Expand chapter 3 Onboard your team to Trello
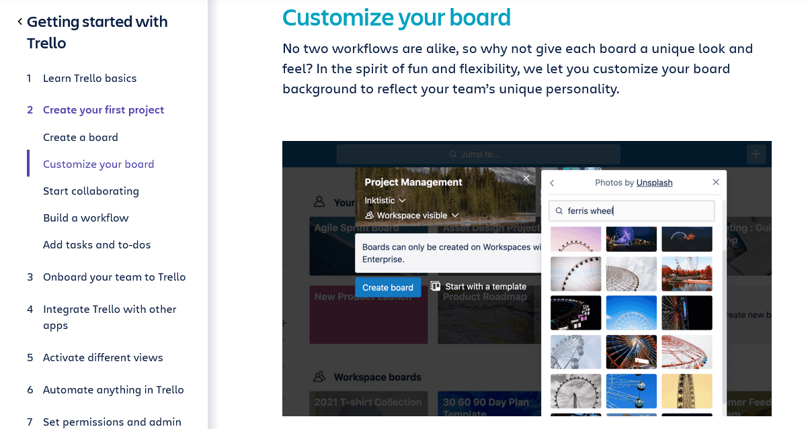Viewport: 808px width, 429px height. (x=114, y=277)
